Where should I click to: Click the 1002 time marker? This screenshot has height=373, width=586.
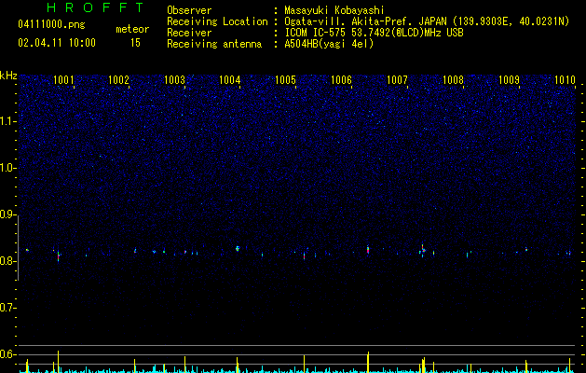coord(118,80)
